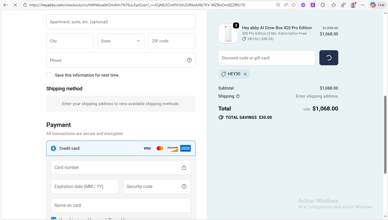The width and height of the screenshot is (388, 220).
Task: Open the Collections icon in browser toolbar
Action: (343, 5)
